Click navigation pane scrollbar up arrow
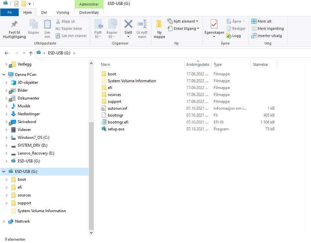Viewport: 311px width, 243px height. point(91,64)
